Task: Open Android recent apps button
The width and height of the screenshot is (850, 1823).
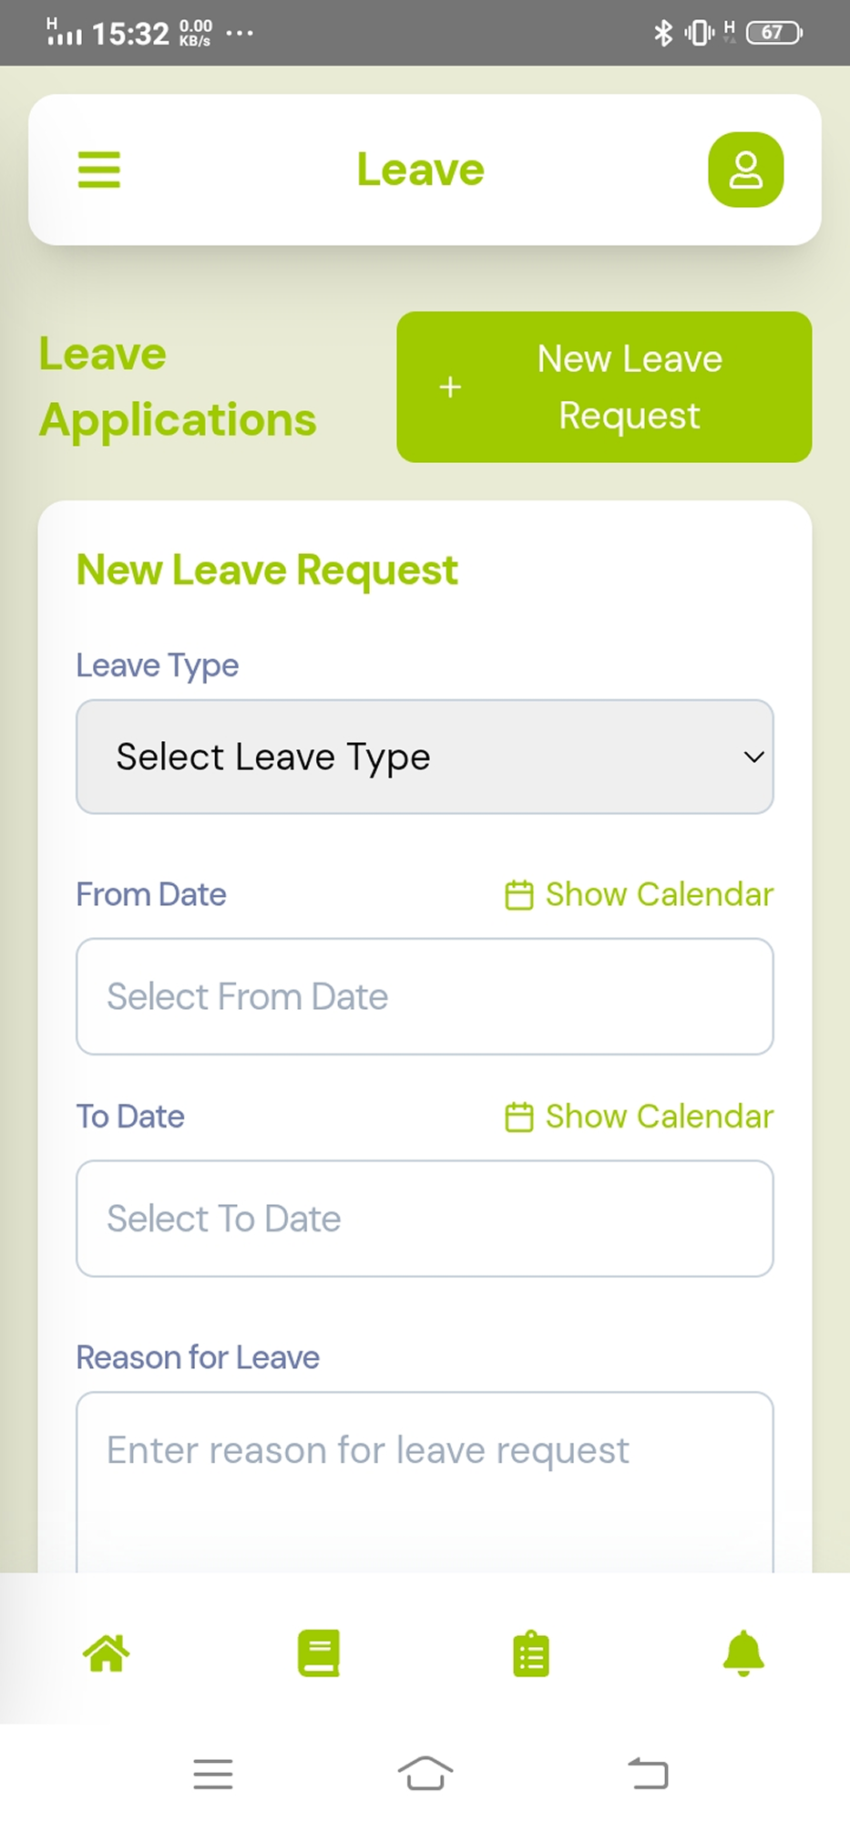Action: [x=213, y=1774]
